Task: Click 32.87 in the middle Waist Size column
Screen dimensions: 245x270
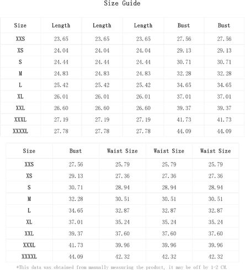Action: click(169, 211)
